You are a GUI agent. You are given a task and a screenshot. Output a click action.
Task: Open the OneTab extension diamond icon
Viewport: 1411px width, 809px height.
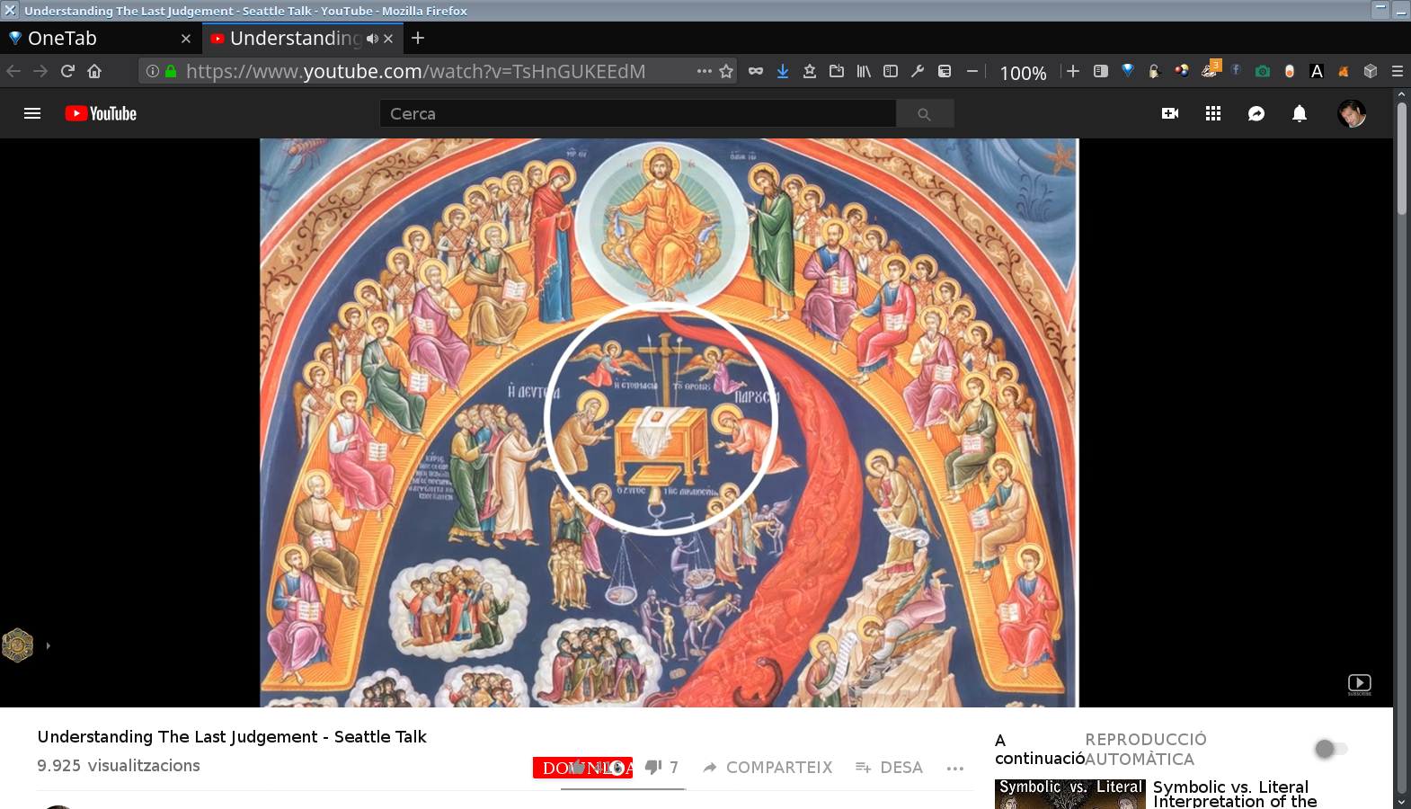[1128, 71]
